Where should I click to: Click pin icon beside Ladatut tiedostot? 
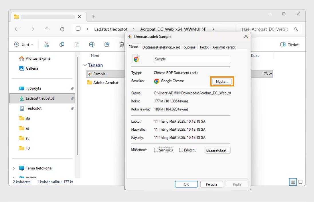72,98
